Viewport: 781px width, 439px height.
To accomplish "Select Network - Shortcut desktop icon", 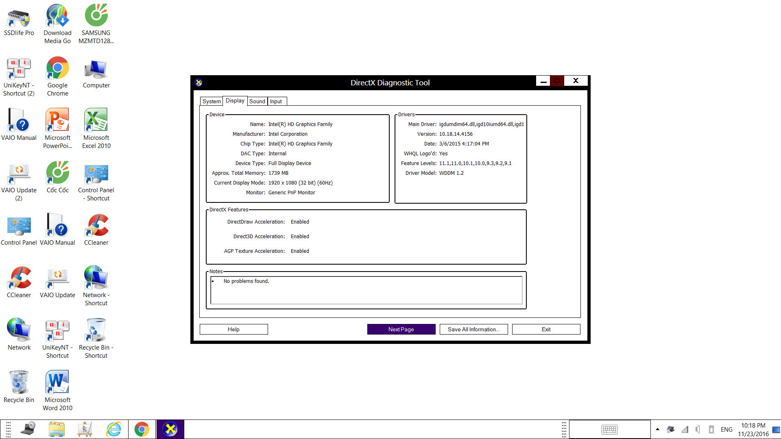I will [96, 286].
